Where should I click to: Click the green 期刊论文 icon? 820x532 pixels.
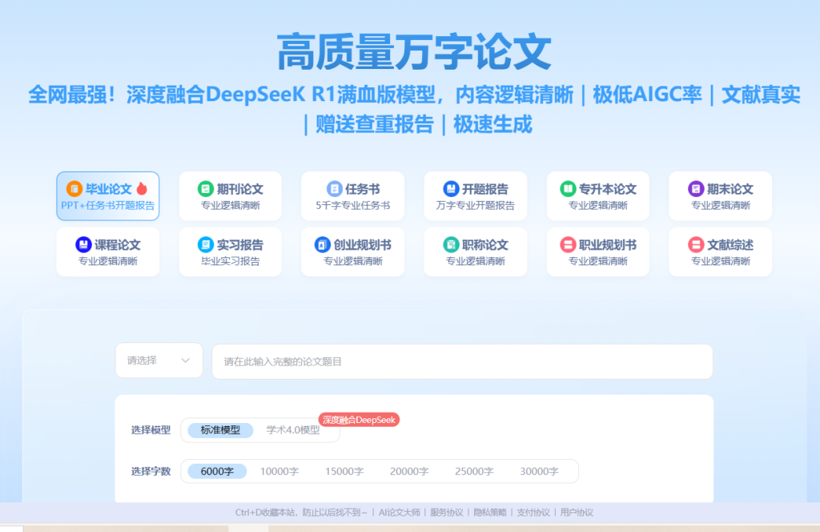(206, 188)
